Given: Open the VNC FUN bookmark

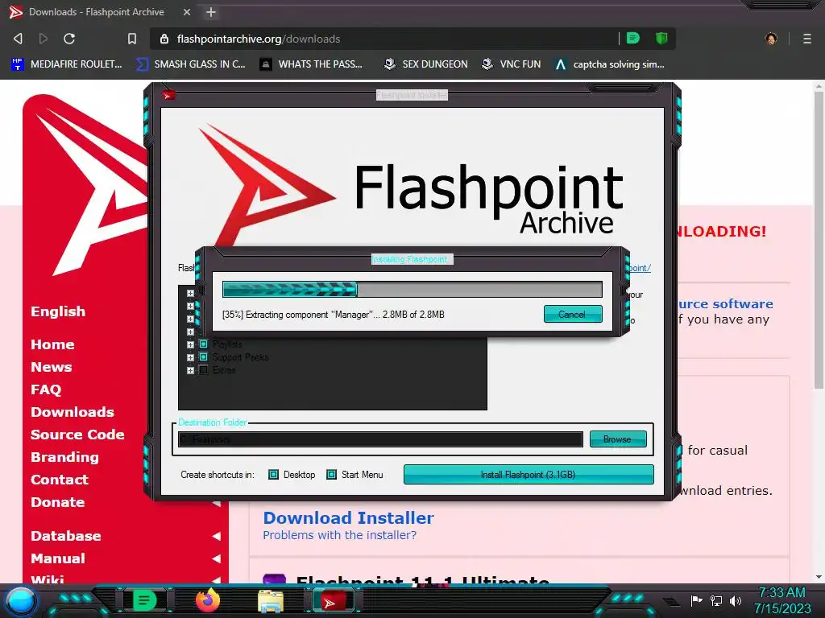Looking at the screenshot, I should [512, 64].
